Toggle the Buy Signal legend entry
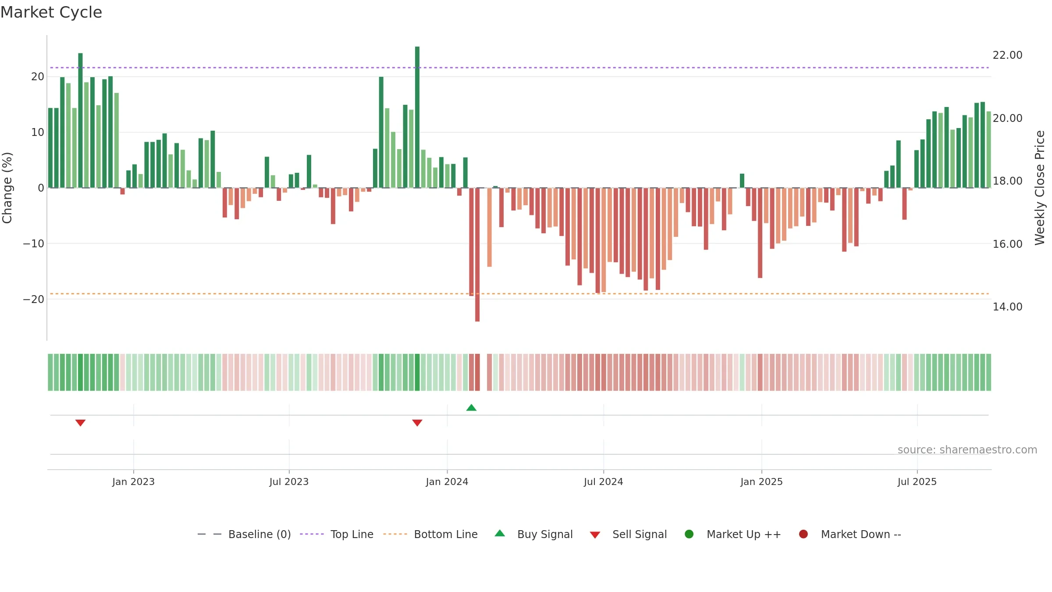This screenshot has width=1052, height=592. (x=533, y=534)
